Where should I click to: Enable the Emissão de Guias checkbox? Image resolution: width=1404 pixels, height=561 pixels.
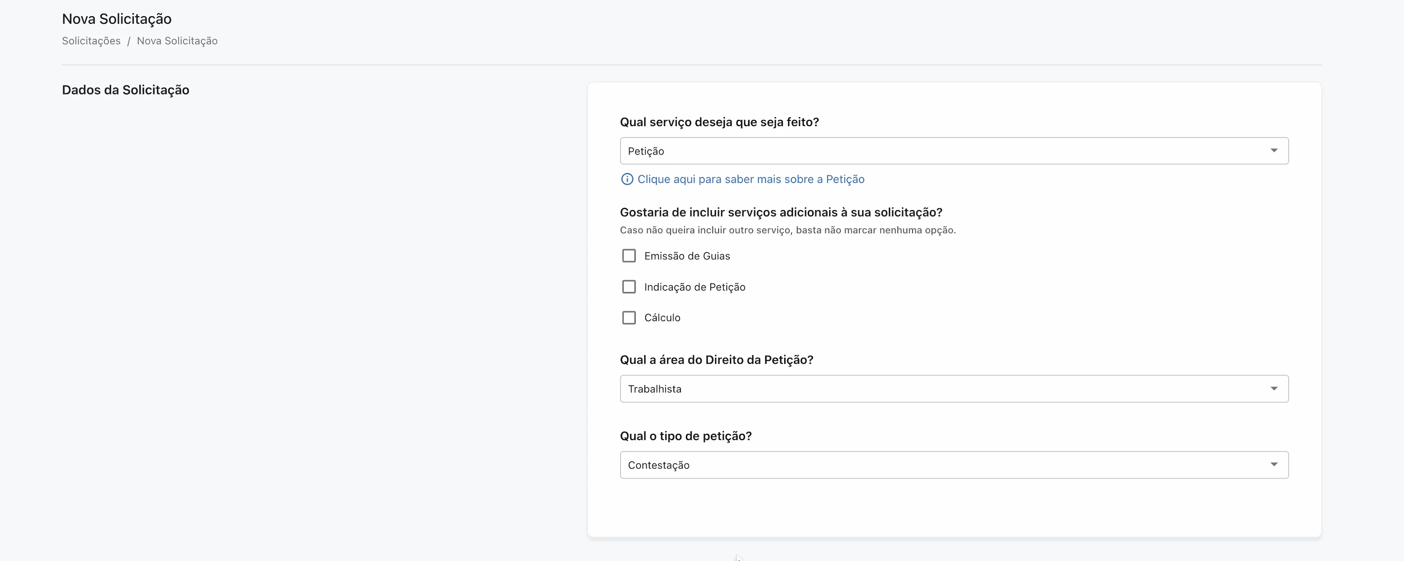629,255
